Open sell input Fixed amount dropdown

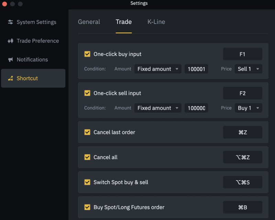(158, 108)
